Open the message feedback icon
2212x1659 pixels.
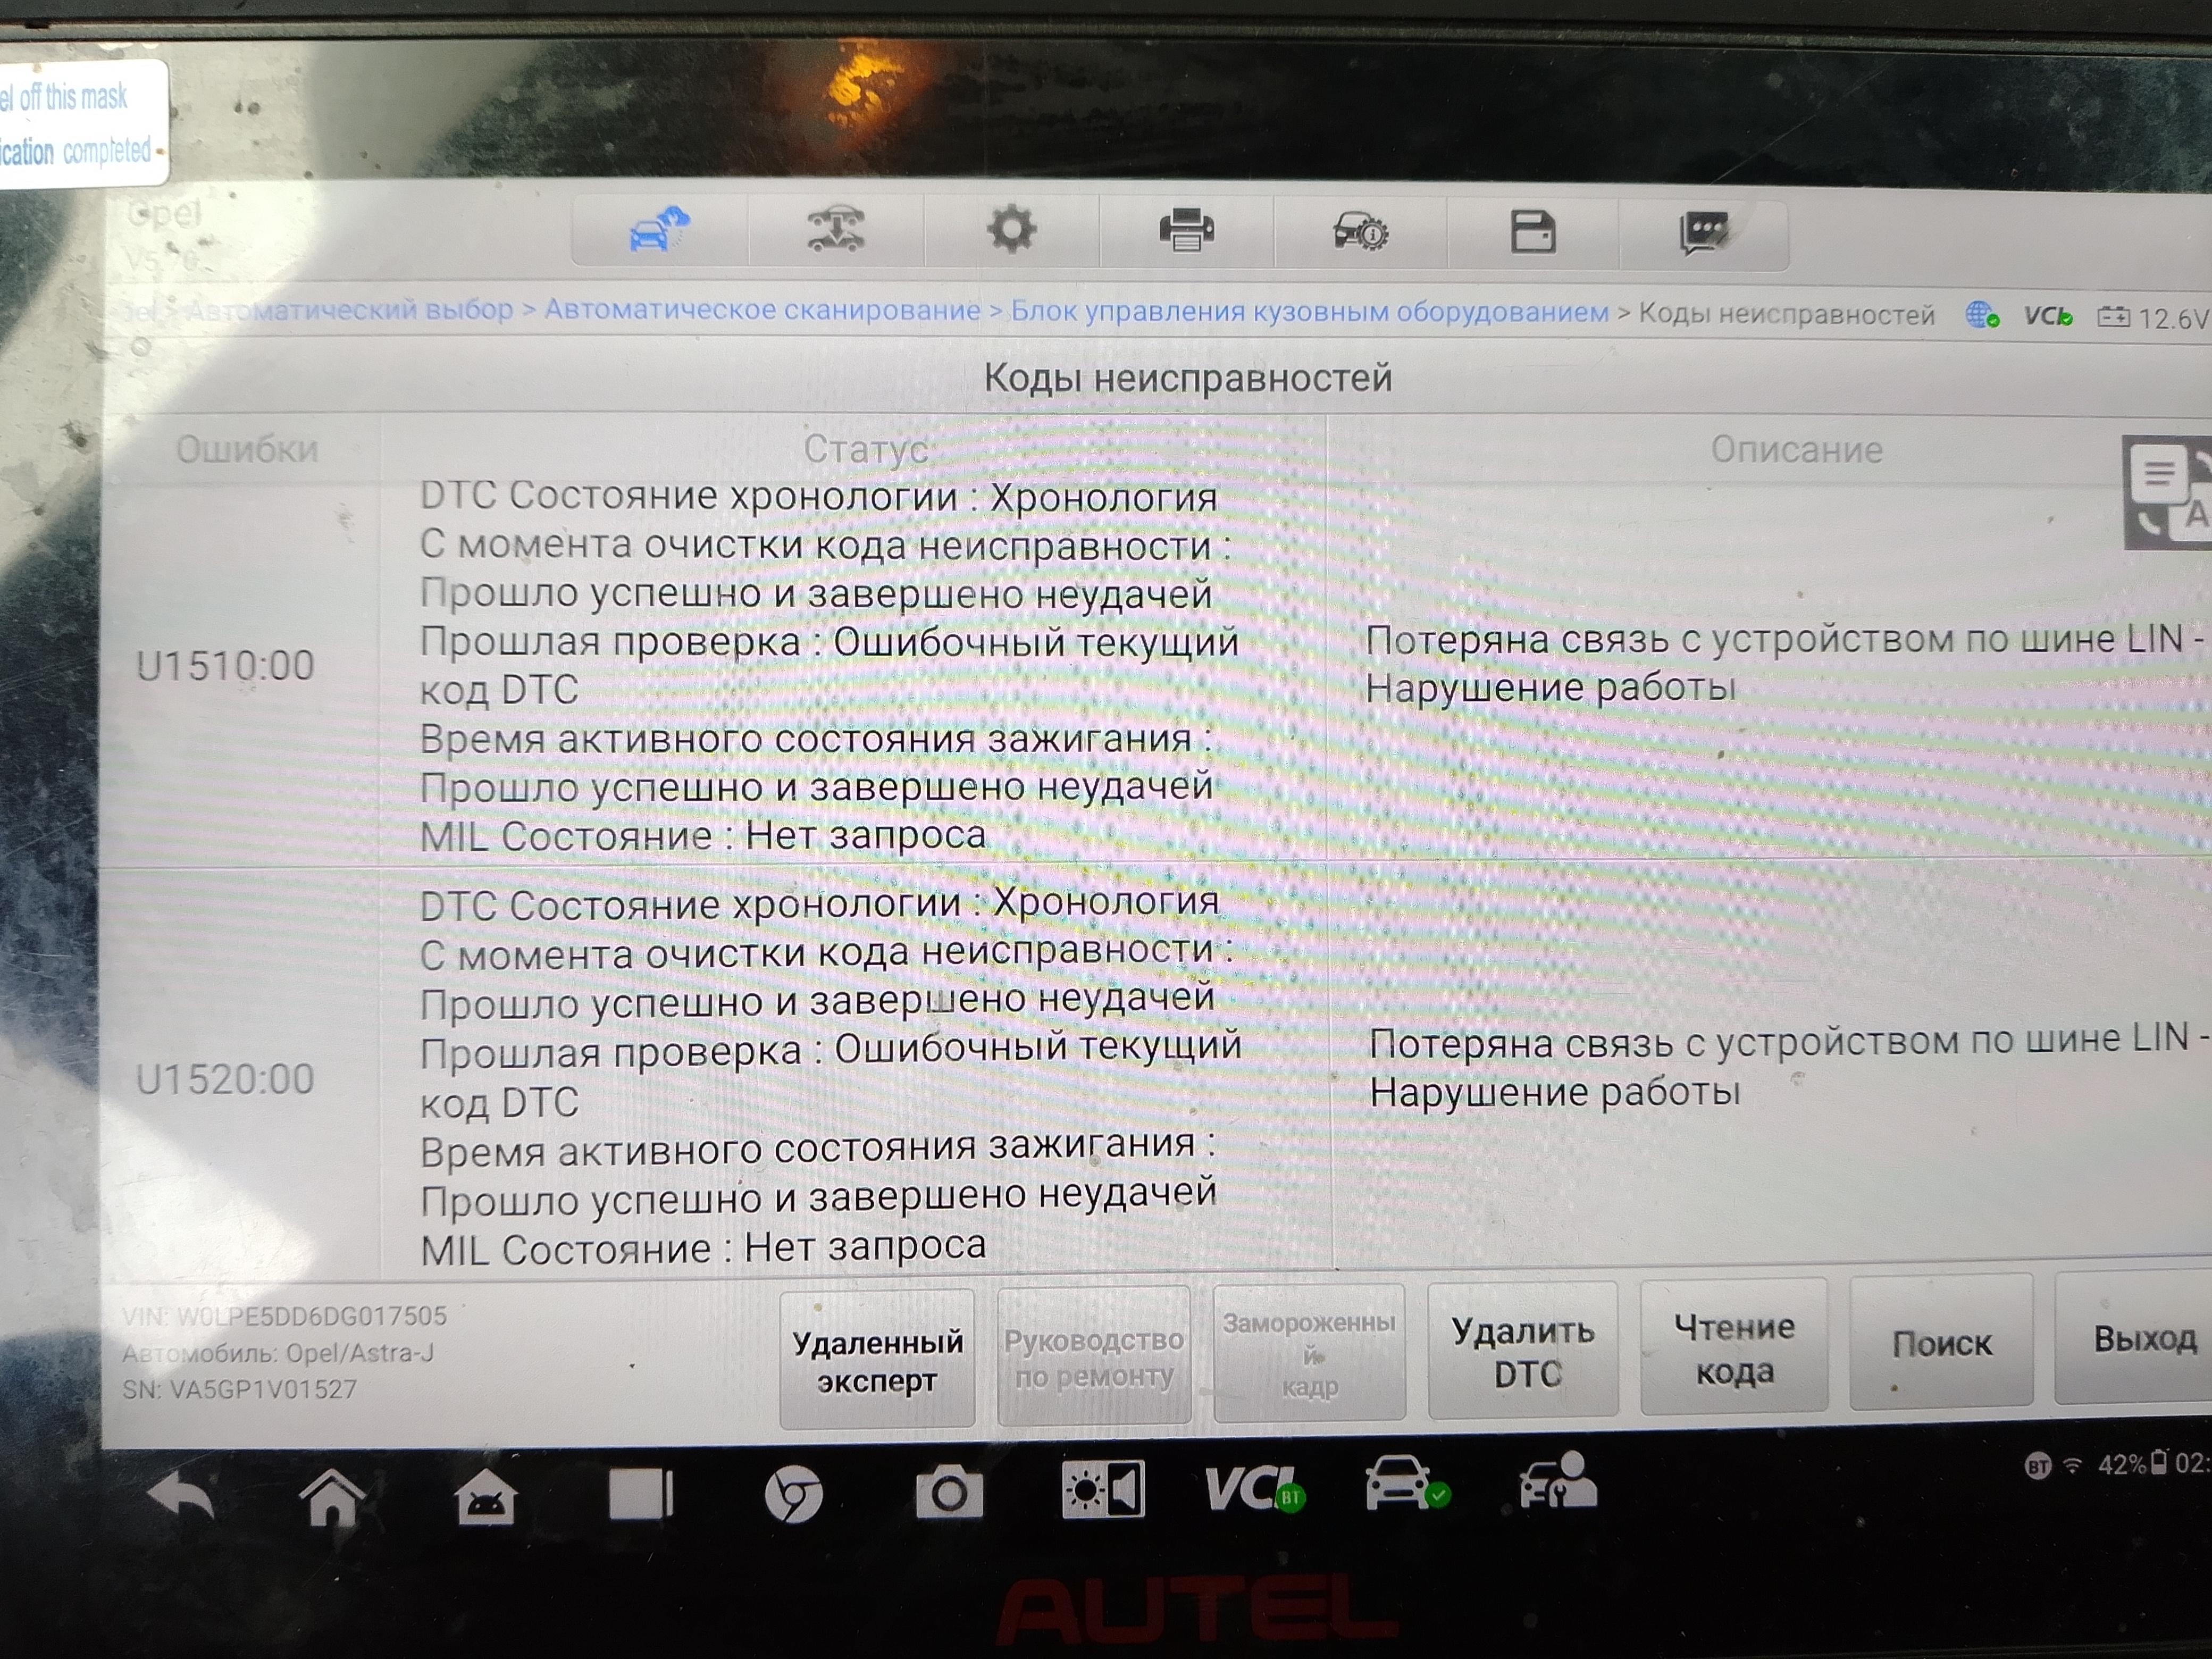(x=1704, y=232)
